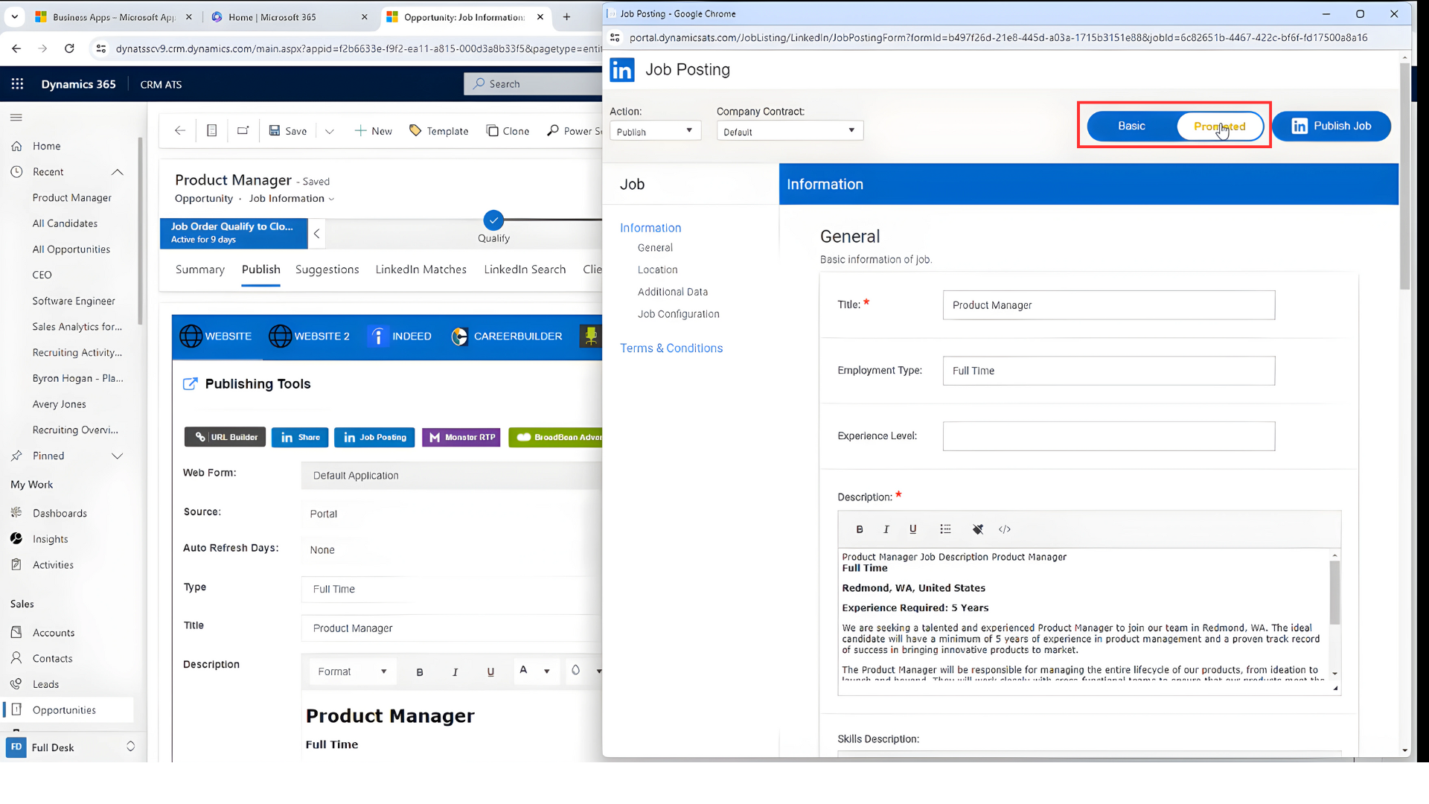1429x804 pixels.
Task: Click the back arrow in the record toolbar
Action: (179, 131)
